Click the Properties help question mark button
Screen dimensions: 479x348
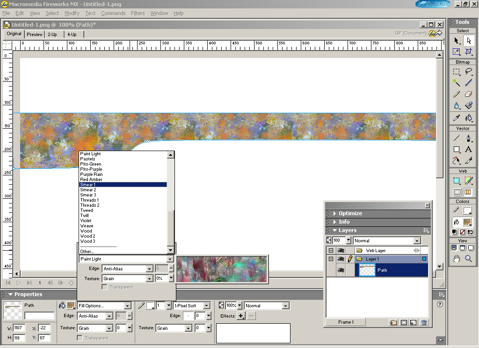[x=440, y=304]
